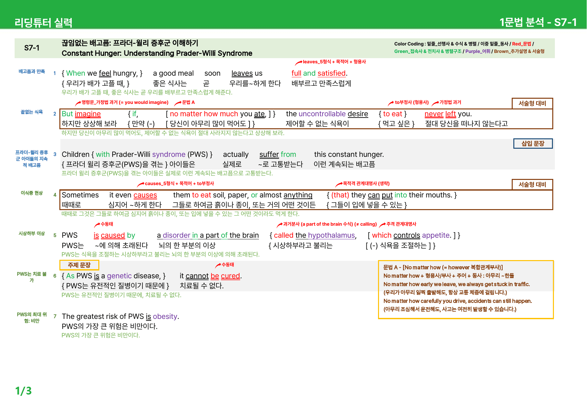The image size is (587, 415).
Task: Click the 삽입 문장 tag
Action: [533, 144]
